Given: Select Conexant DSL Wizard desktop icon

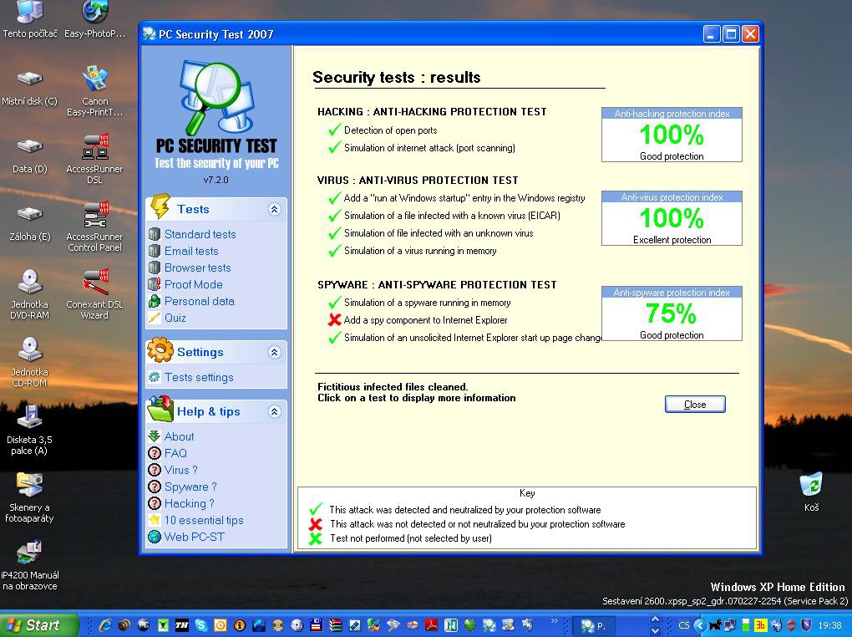Looking at the screenshot, I should [94, 294].
